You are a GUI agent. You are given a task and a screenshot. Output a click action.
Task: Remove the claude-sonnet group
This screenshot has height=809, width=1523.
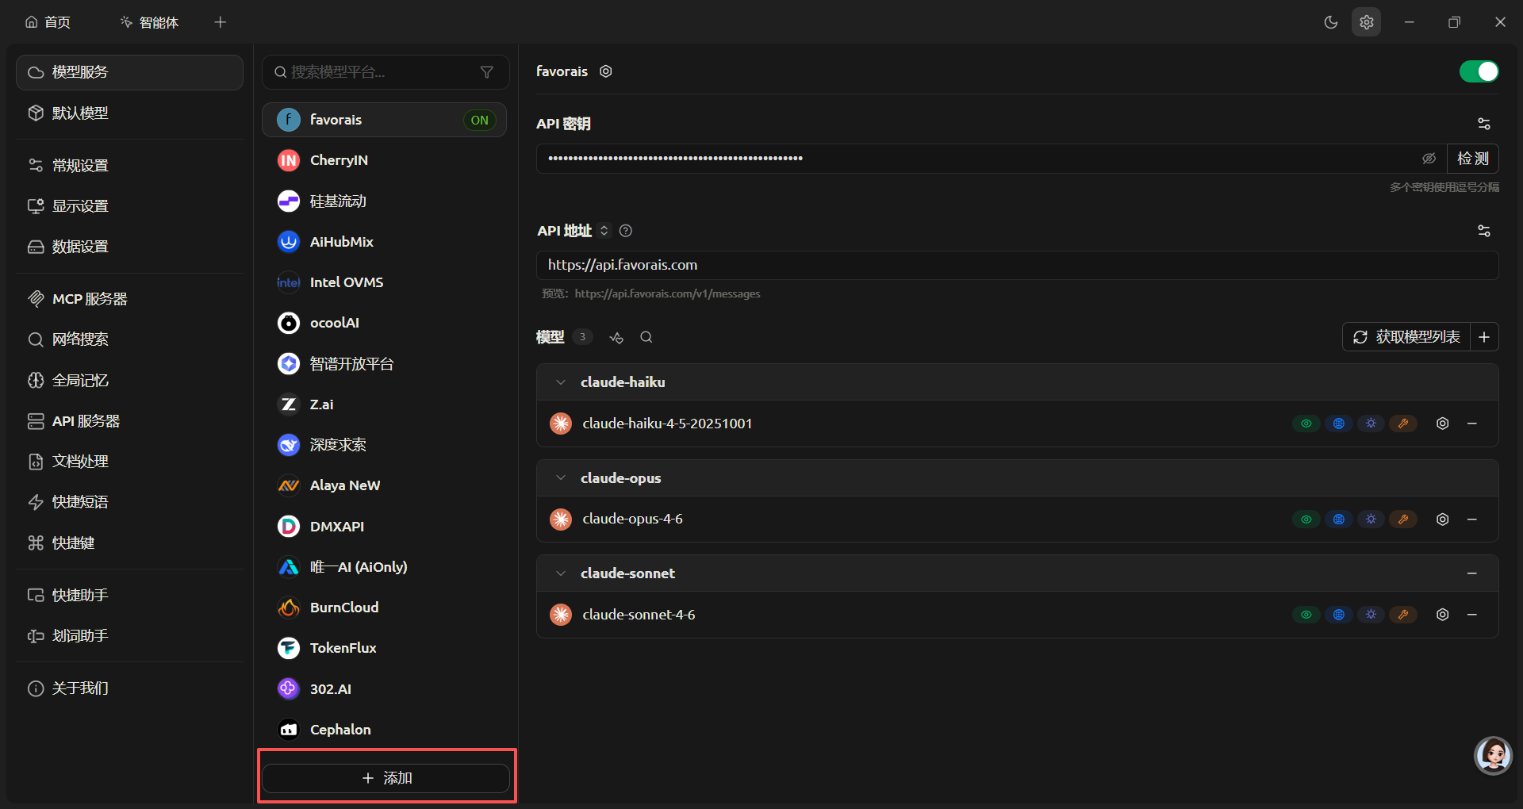point(1472,573)
